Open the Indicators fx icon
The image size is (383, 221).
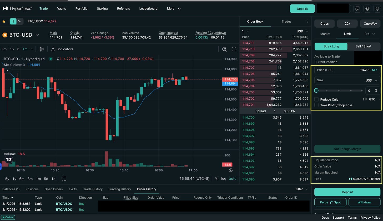point(53,49)
